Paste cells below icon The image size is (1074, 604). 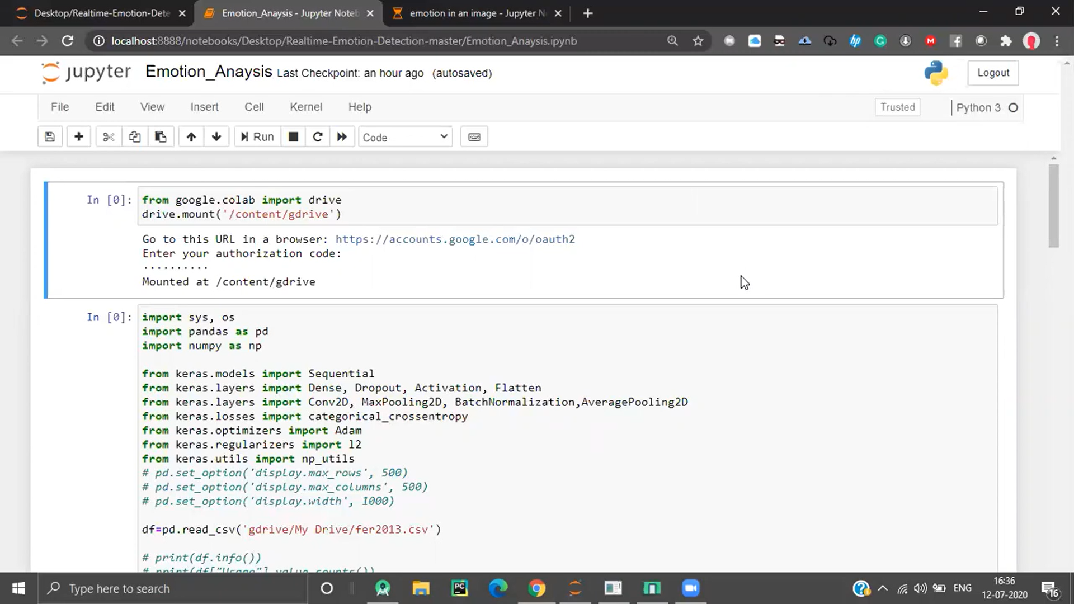(x=161, y=137)
